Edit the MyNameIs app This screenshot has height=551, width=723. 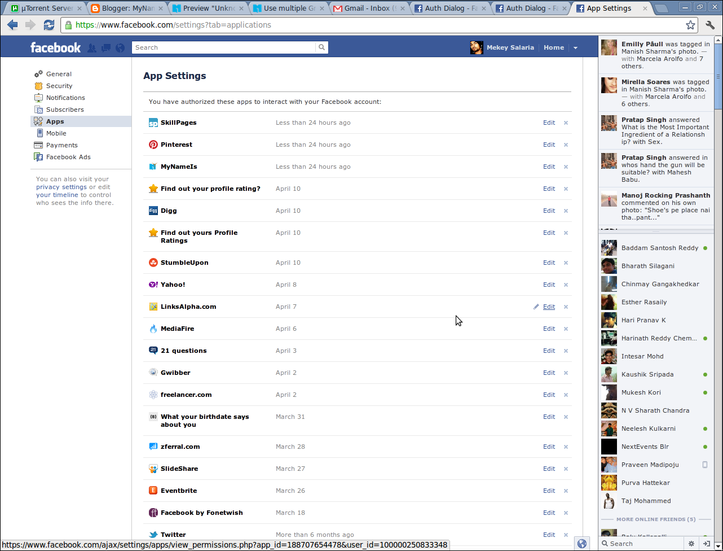point(549,167)
